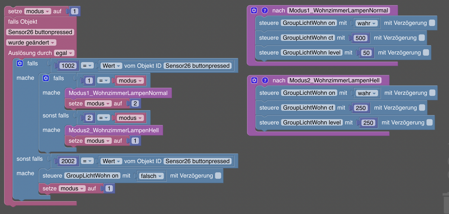Open gear icon on inner falls modus block
Screen dimensions: 449x214
46,78
